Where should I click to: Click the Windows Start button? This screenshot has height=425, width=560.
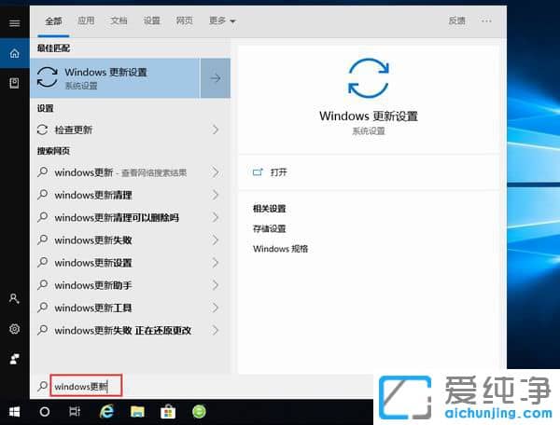(14, 412)
